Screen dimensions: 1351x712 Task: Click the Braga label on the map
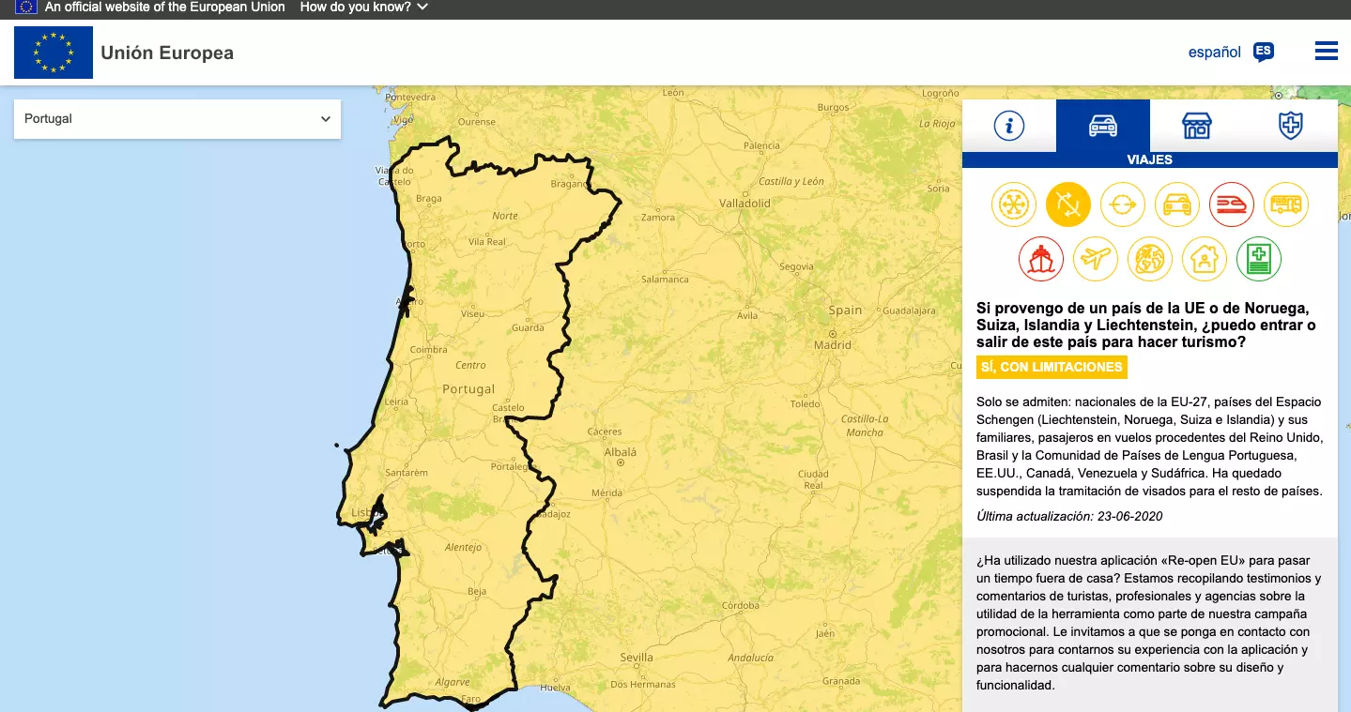[428, 198]
